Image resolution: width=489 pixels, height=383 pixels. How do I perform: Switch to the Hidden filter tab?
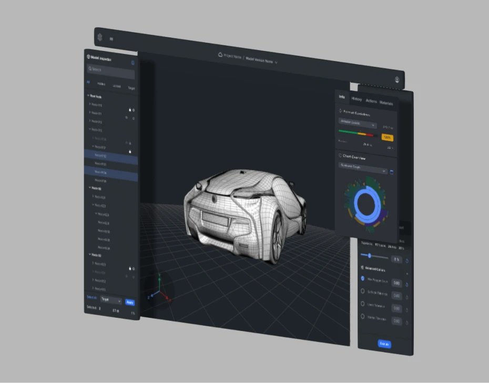tap(101, 84)
